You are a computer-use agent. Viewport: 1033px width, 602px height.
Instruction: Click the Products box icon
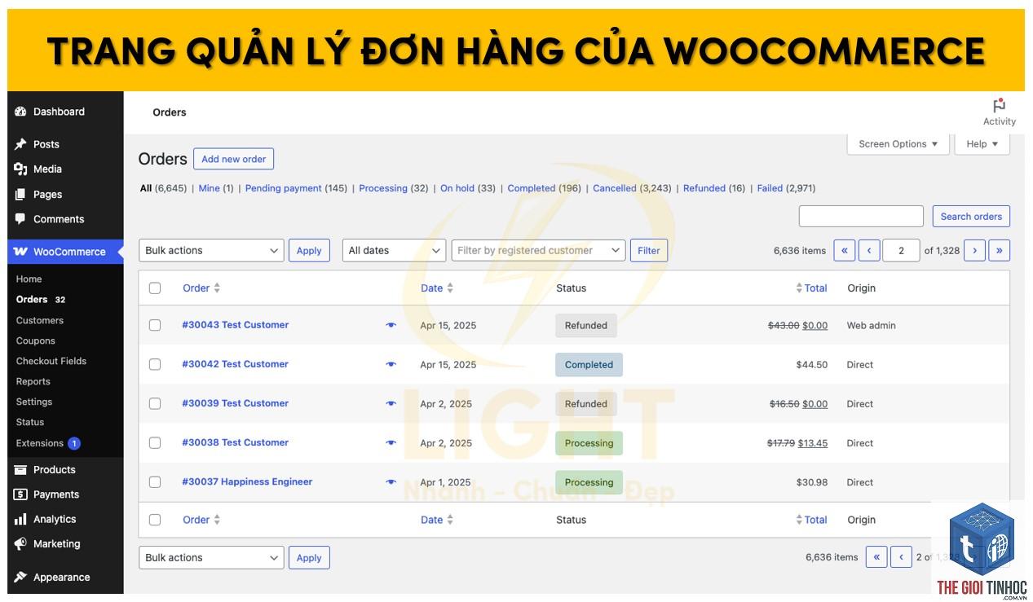tap(20, 469)
